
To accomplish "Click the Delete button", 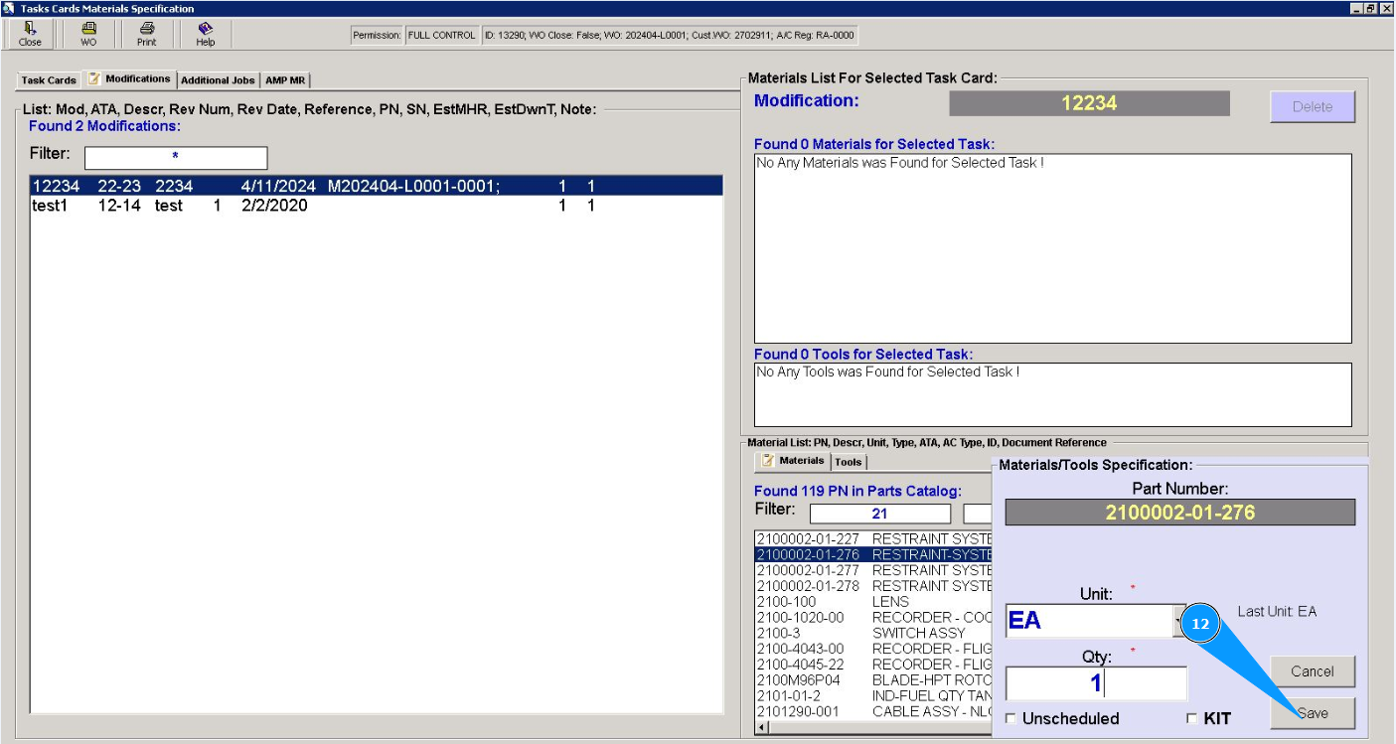I will [1312, 106].
